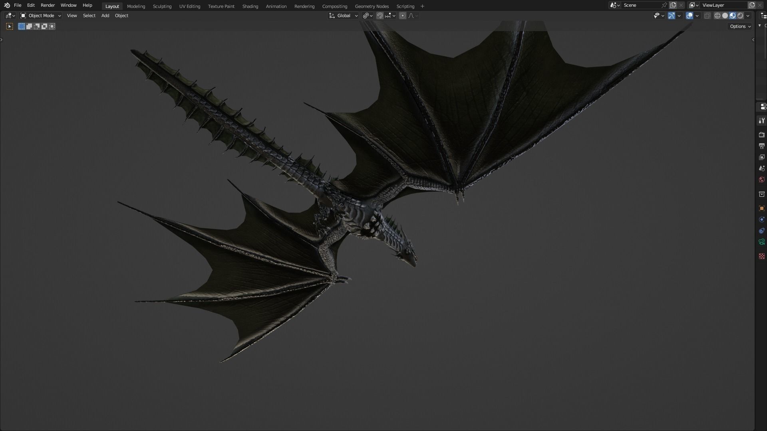This screenshot has width=767, height=431.
Task: Open the Geometry Nodes workspace tab
Action: pos(372,6)
